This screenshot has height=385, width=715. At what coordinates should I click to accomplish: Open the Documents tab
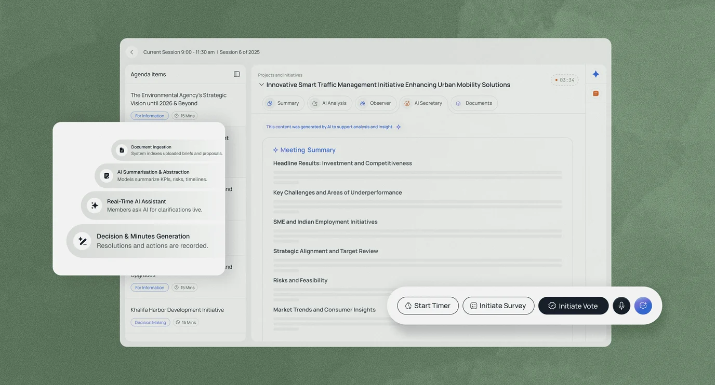tap(474, 103)
